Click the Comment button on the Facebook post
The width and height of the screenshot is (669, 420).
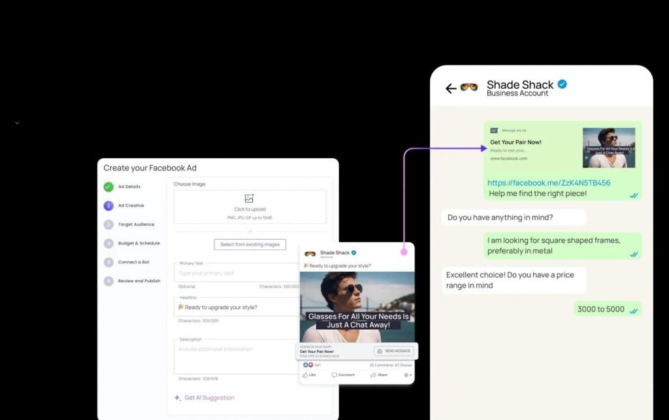[343, 375]
